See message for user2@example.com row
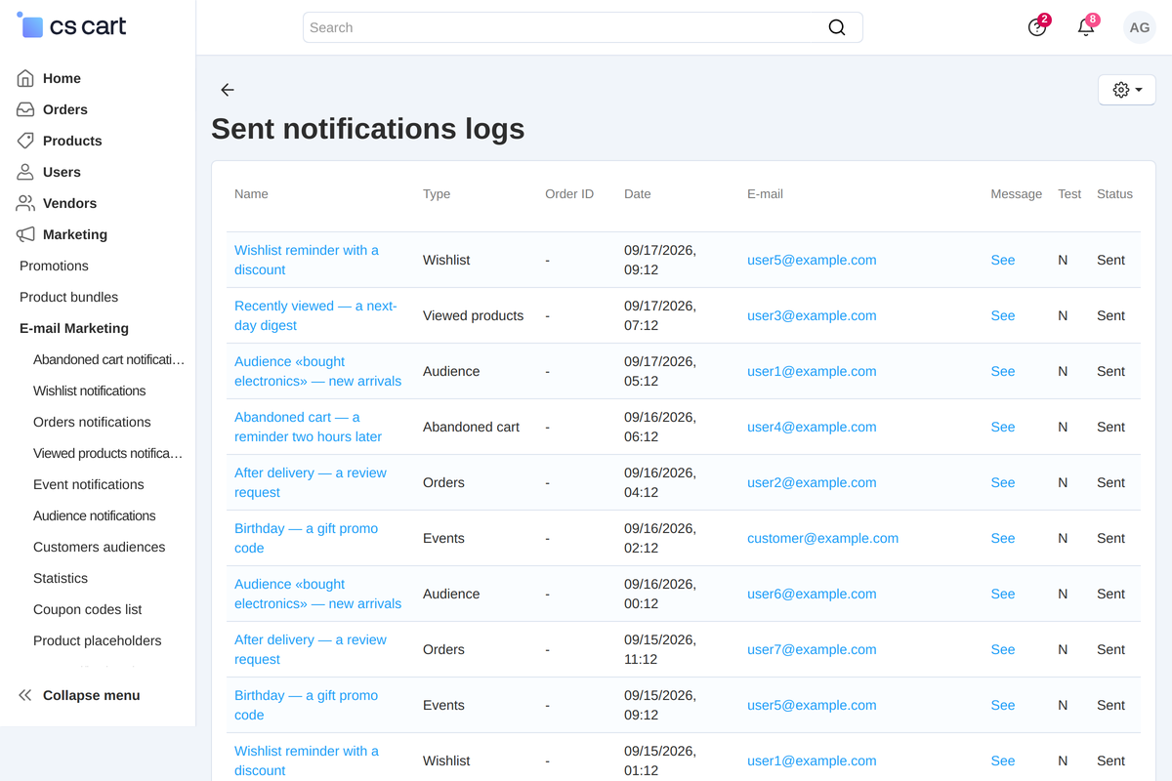Screen dimensions: 1172x781 pyautogui.click(x=1003, y=482)
